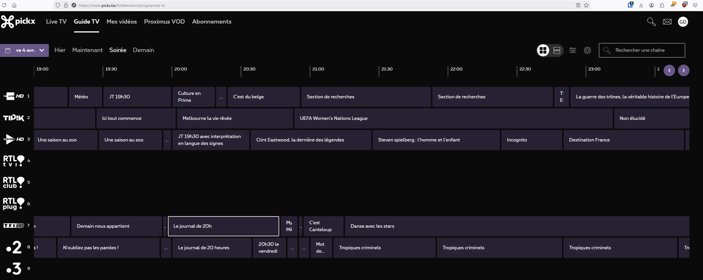Open guide settings gear icon
The height and width of the screenshot is (280, 703).
coord(587,50)
